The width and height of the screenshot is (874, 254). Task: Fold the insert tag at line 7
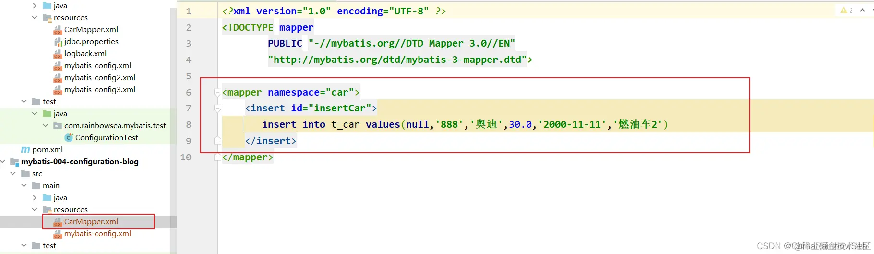click(217, 109)
